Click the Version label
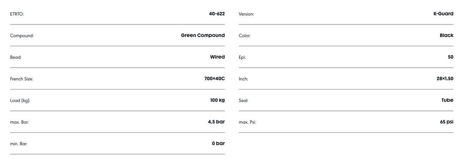The height and width of the screenshot is (159, 465). tap(246, 14)
